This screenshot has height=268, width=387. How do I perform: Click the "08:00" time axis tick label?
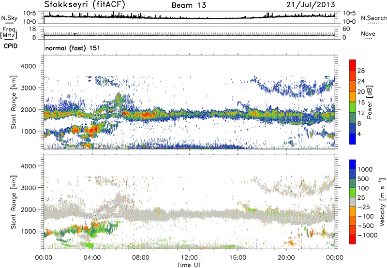coord(140,258)
